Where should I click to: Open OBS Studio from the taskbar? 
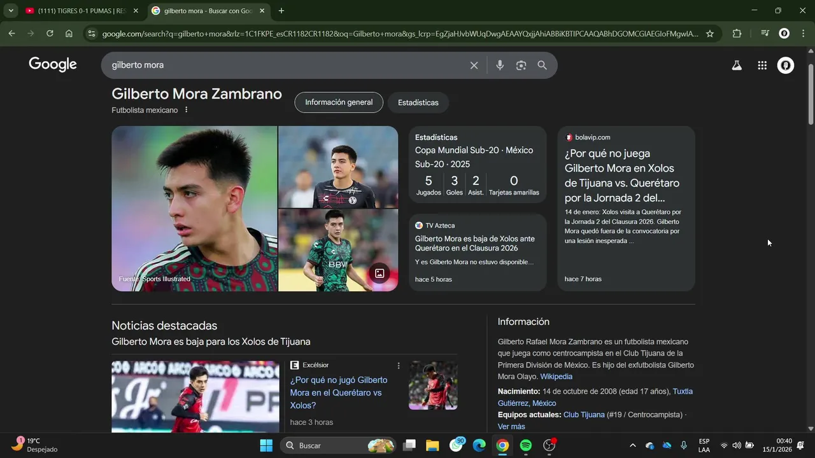(x=549, y=445)
